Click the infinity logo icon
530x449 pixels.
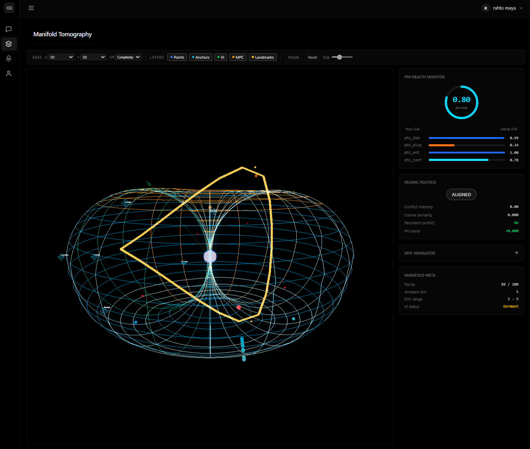pos(9,8)
